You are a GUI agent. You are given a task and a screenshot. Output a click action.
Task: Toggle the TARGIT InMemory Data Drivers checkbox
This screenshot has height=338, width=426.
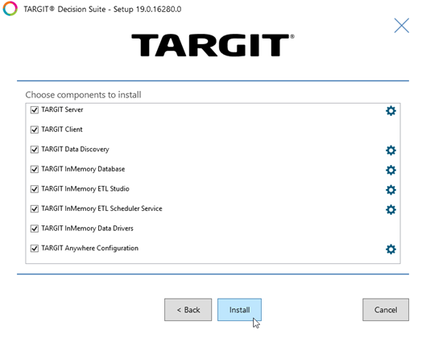click(x=35, y=229)
